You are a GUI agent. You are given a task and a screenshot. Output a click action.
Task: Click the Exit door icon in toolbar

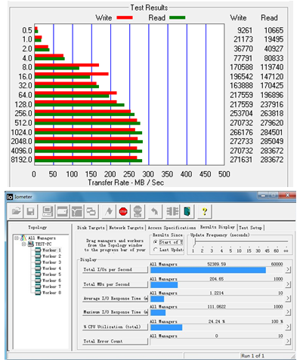point(187,211)
